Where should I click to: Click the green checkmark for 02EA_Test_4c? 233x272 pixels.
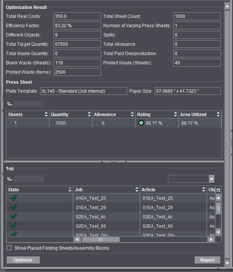(14, 216)
